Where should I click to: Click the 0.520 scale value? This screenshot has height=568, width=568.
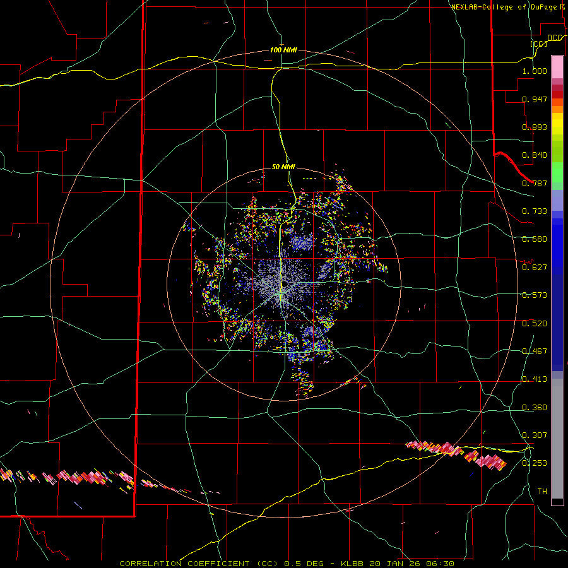coord(535,324)
